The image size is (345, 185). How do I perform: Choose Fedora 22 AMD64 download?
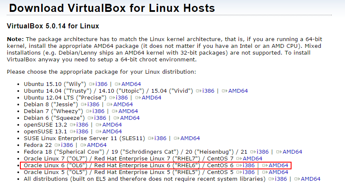point(97,145)
